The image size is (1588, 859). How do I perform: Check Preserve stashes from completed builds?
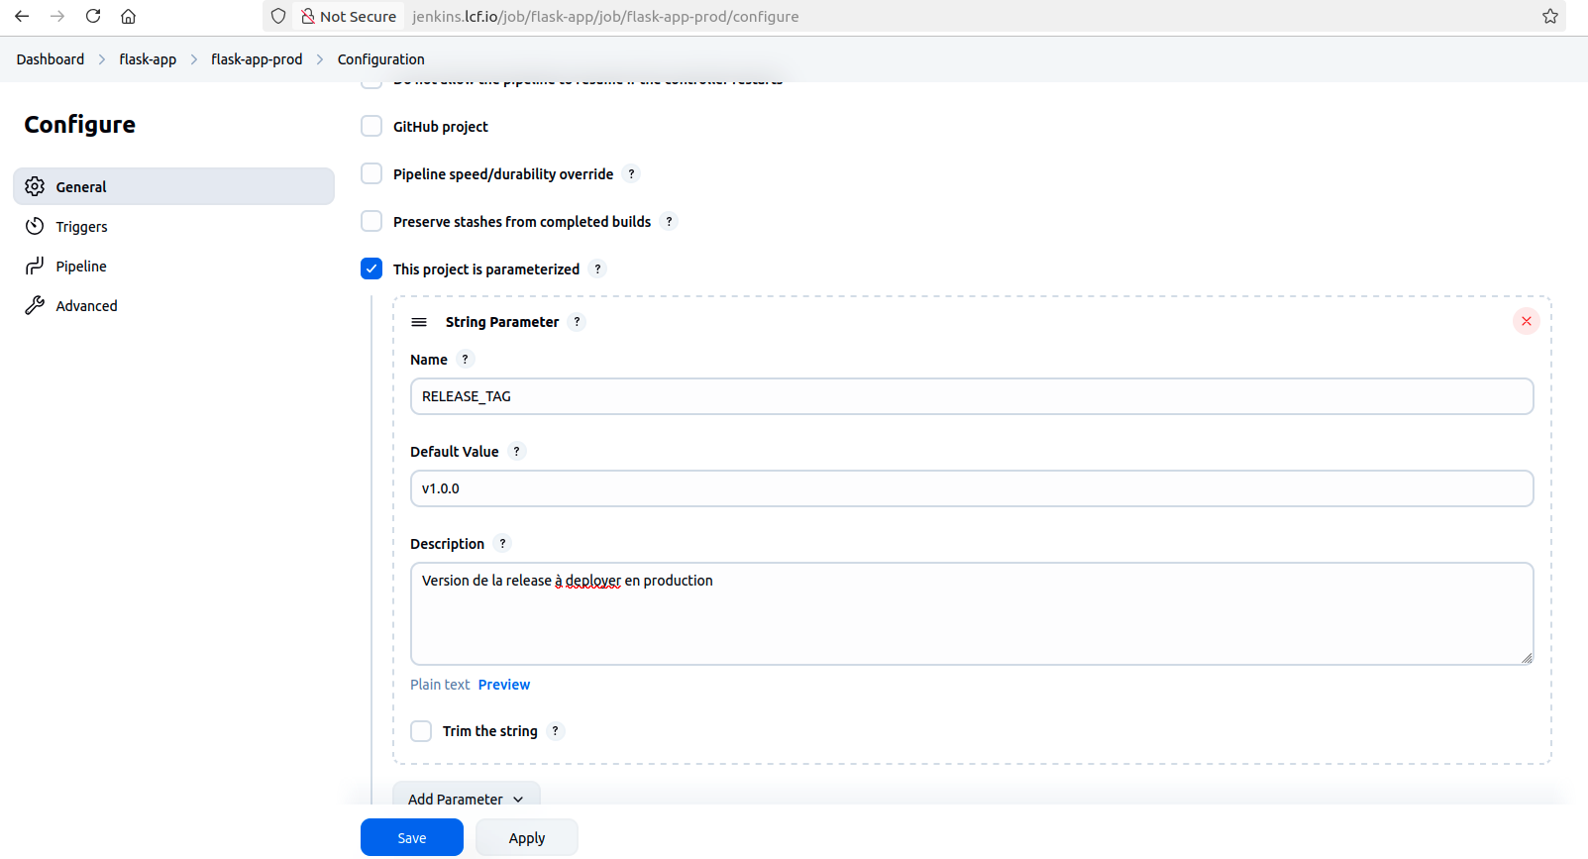click(x=371, y=222)
